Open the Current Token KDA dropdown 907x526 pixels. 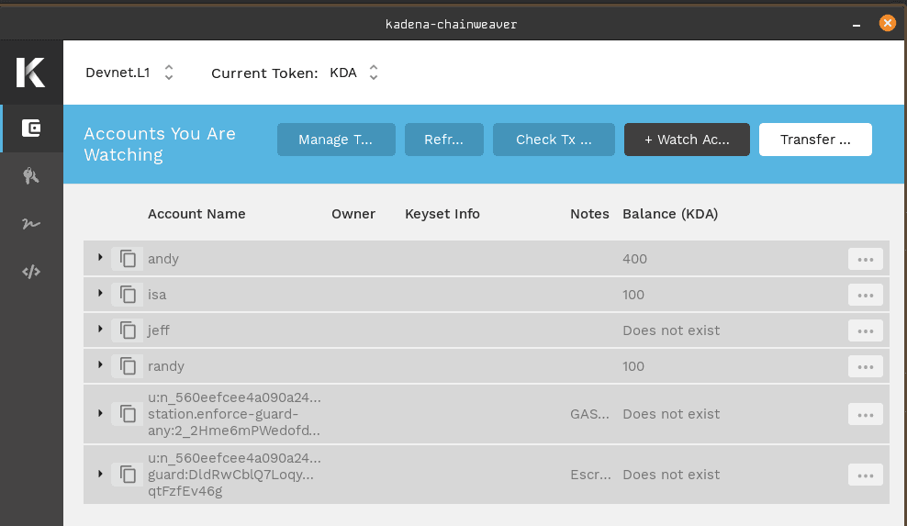pyautogui.click(x=354, y=73)
